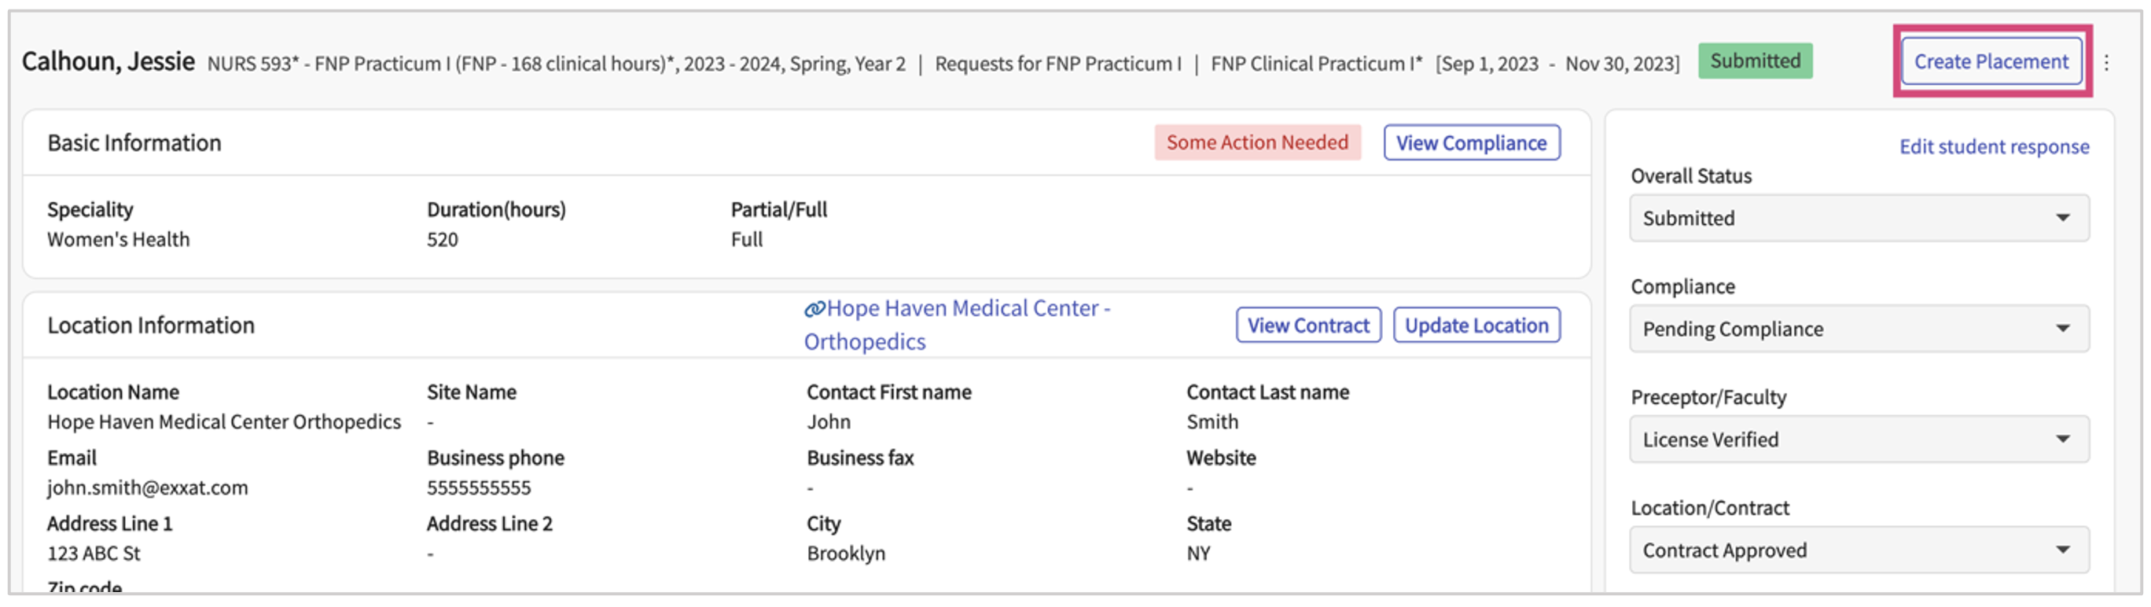The width and height of the screenshot is (2151, 607).
Task: Open Edit student response link
Action: (1993, 147)
